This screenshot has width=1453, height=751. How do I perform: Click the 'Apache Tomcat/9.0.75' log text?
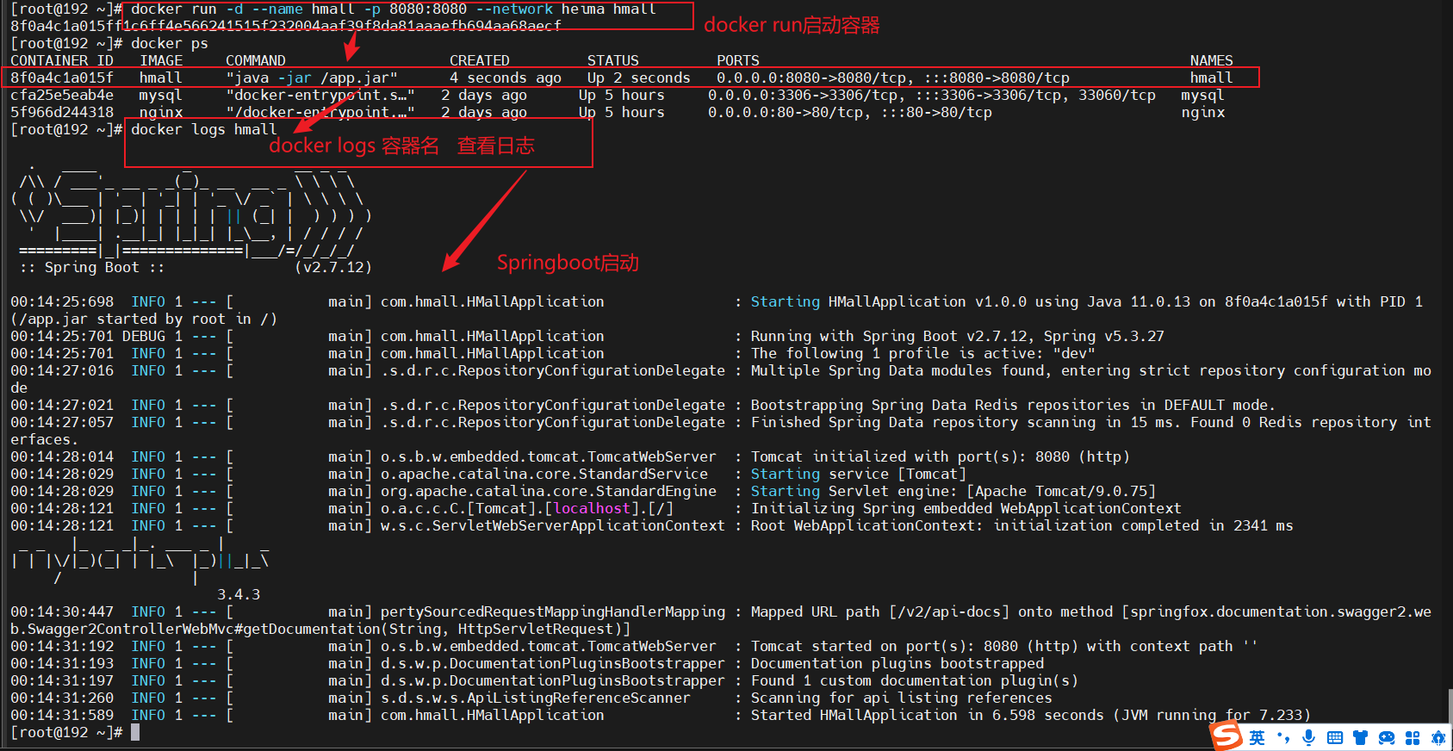pos(1061,491)
